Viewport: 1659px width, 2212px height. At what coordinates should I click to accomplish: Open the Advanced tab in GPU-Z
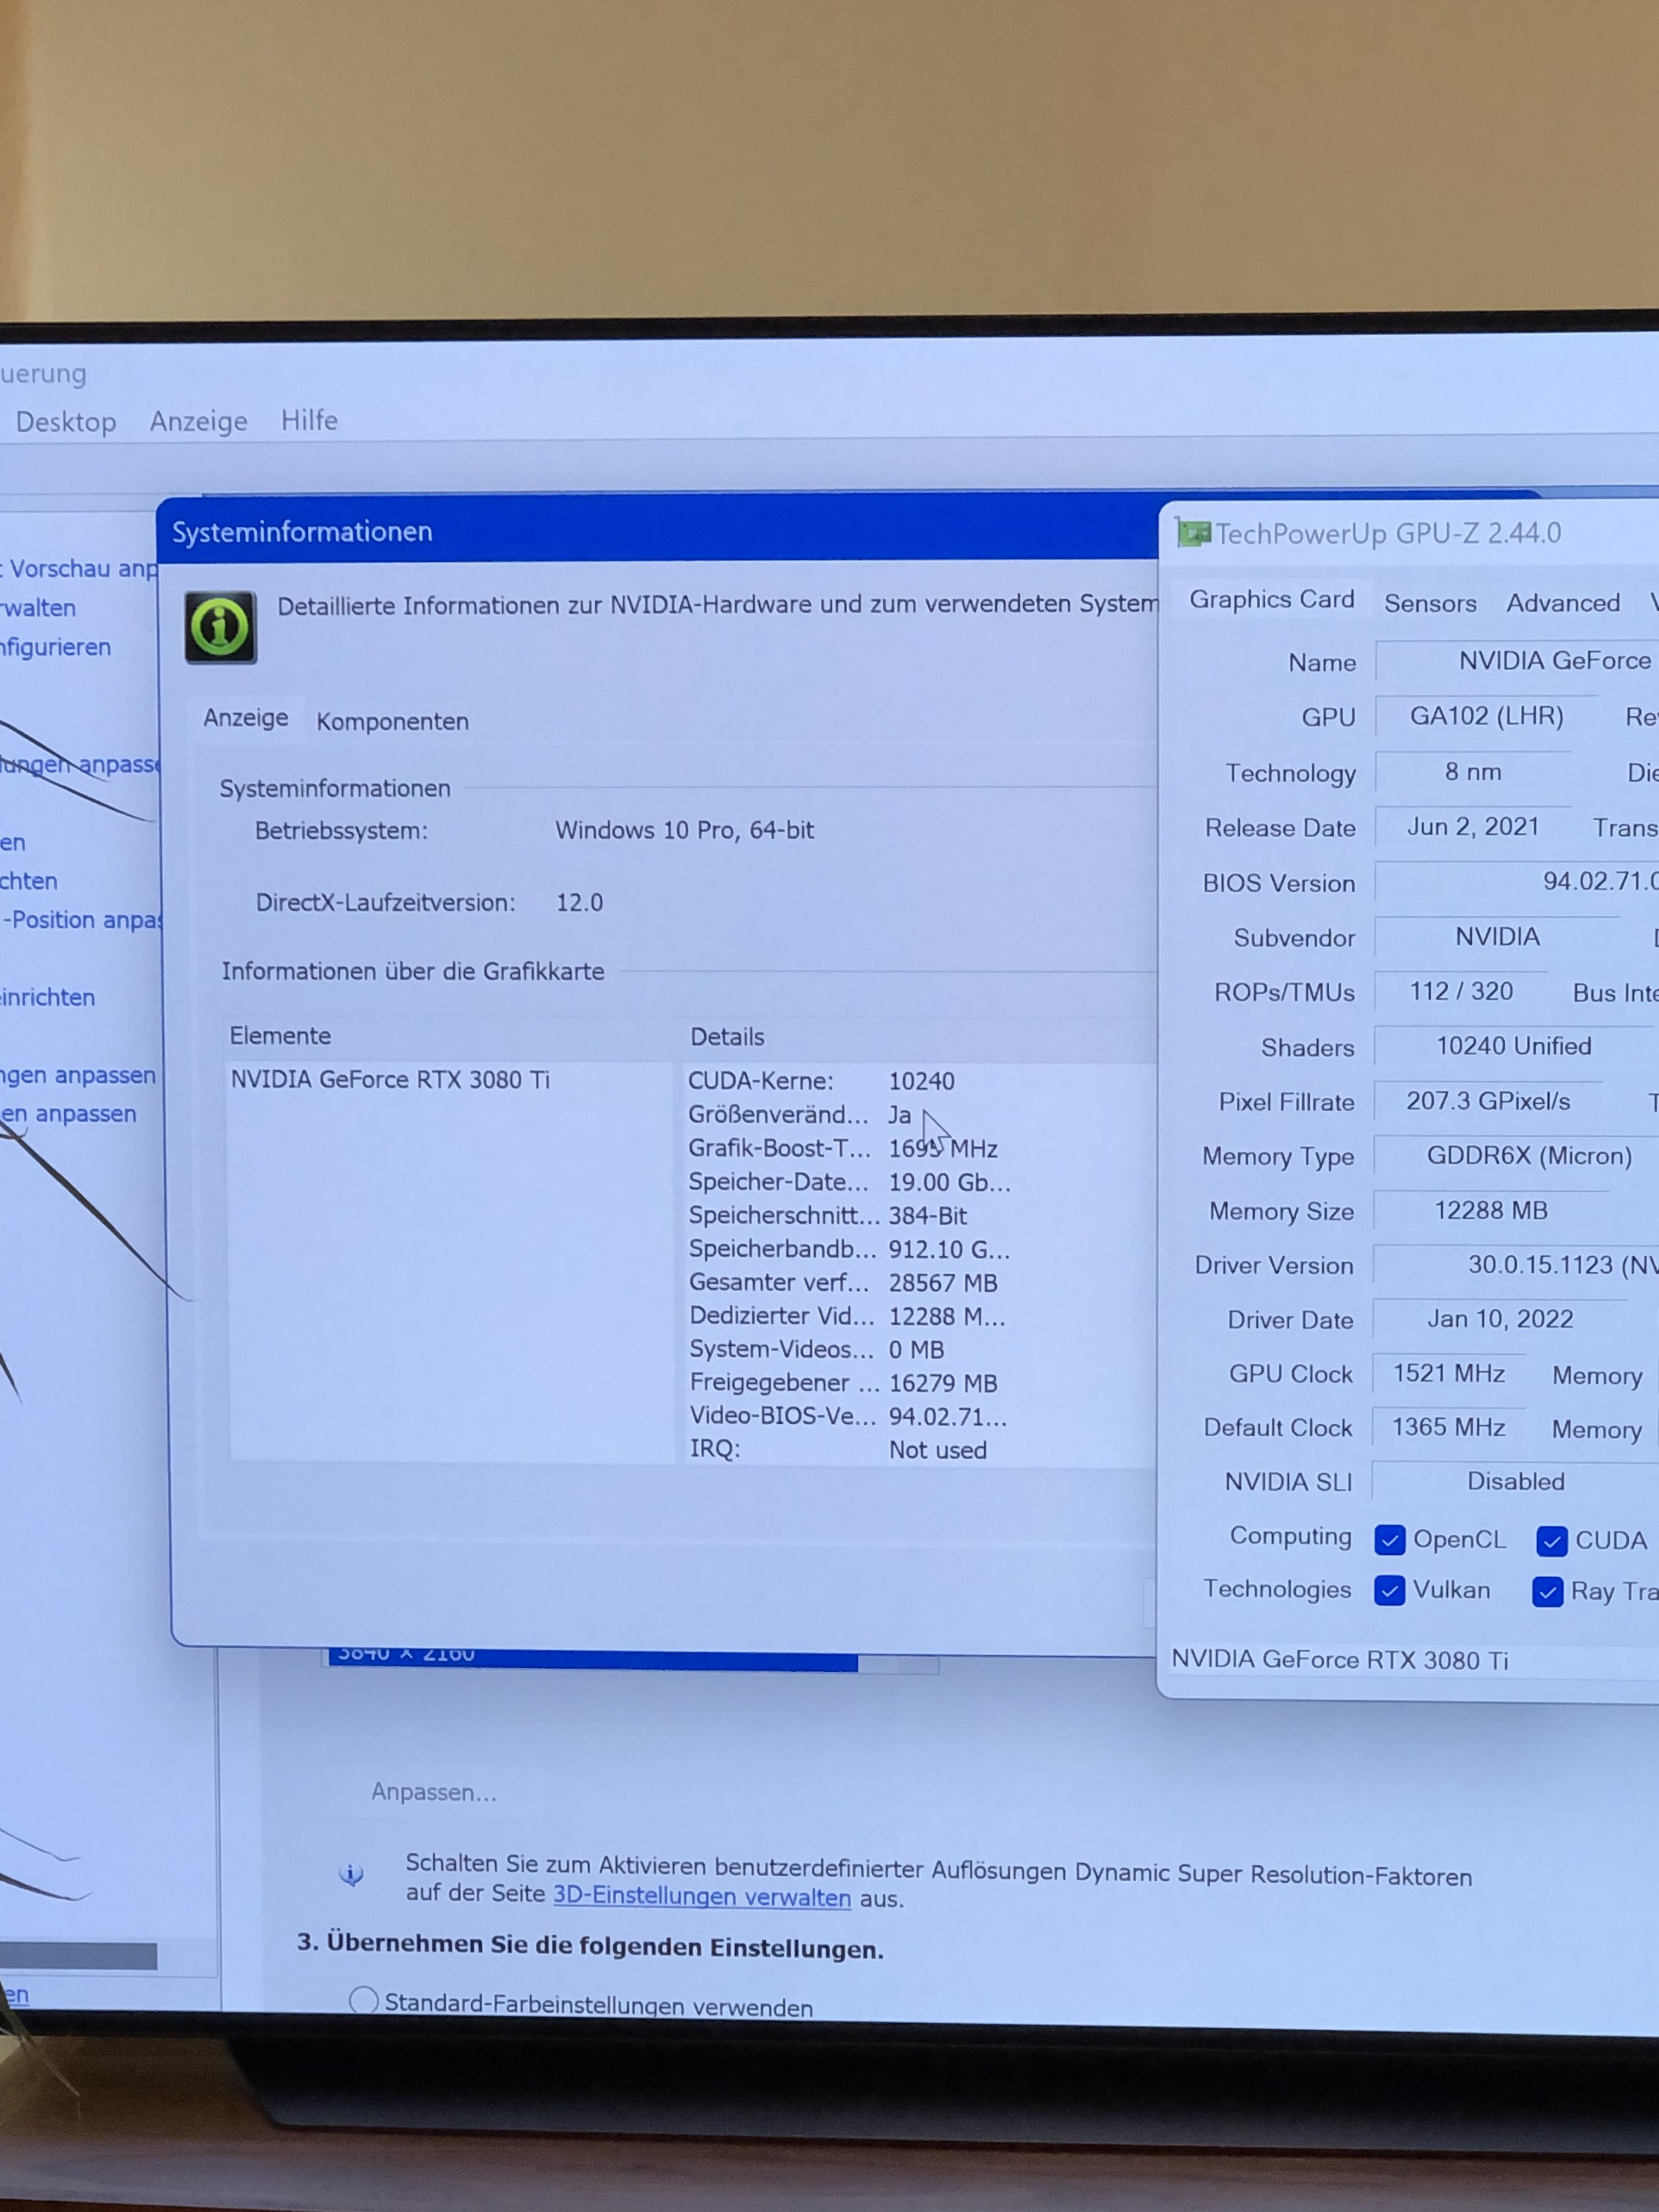click(1563, 603)
